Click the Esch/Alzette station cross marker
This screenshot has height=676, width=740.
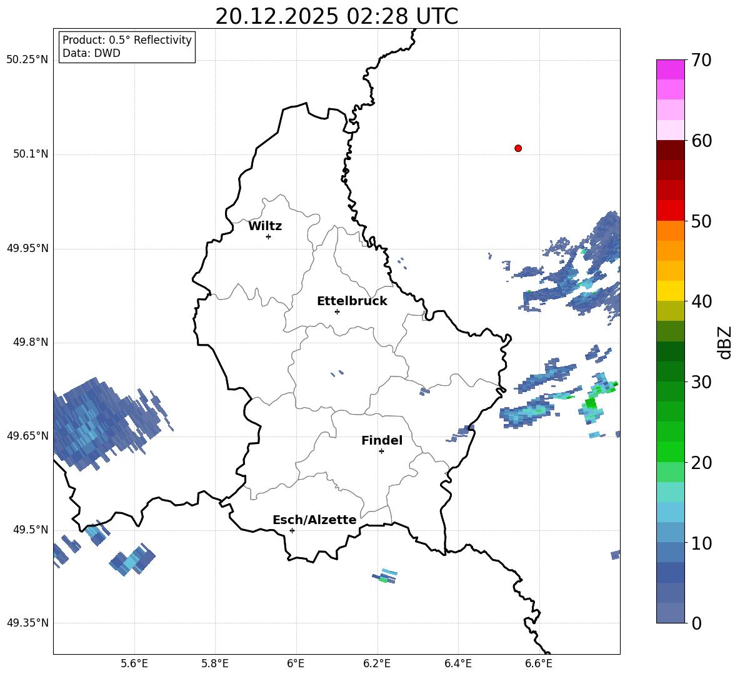point(292,530)
